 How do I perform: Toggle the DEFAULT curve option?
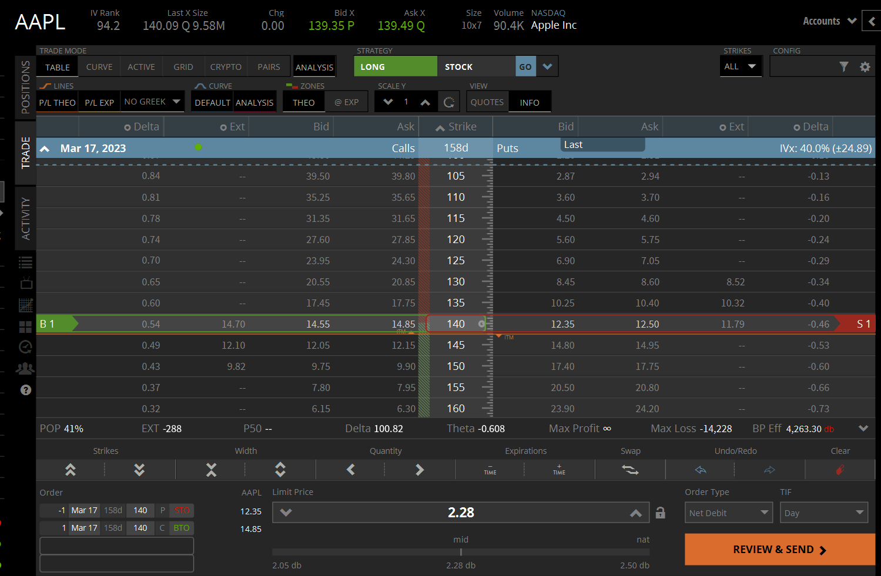click(x=212, y=103)
